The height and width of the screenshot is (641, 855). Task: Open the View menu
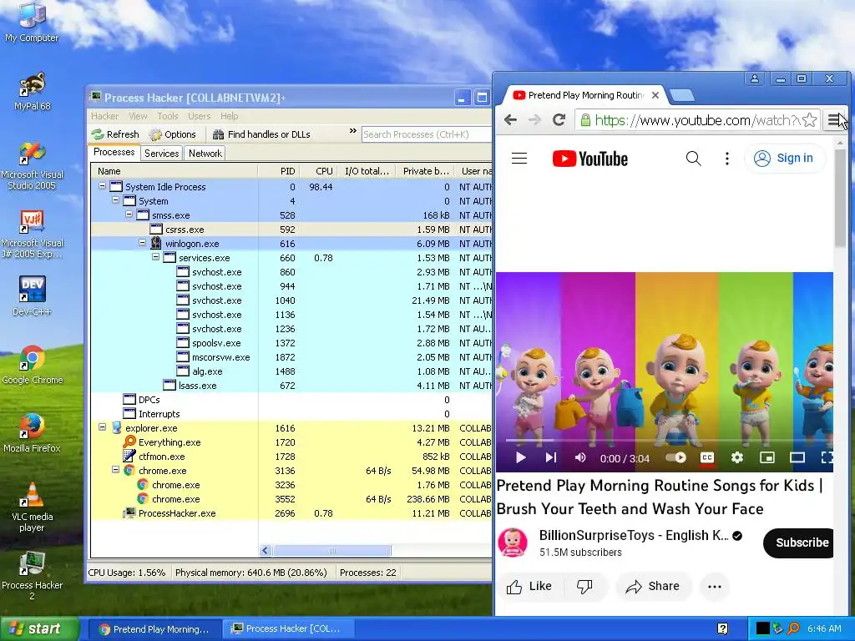click(x=138, y=116)
